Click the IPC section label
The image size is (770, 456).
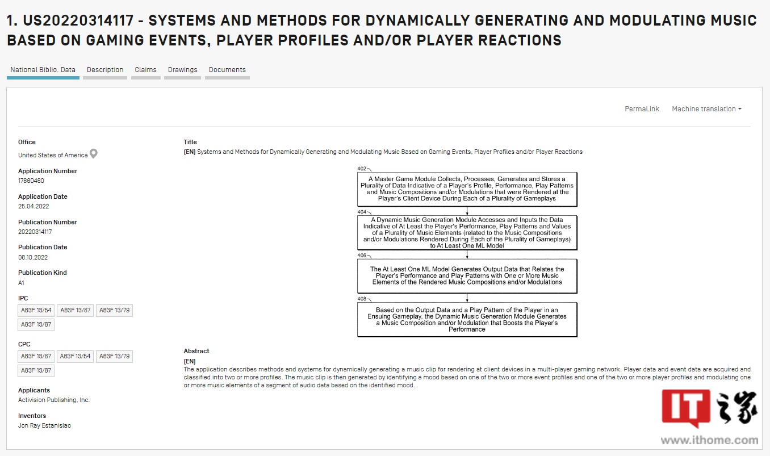tap(23, 298)
